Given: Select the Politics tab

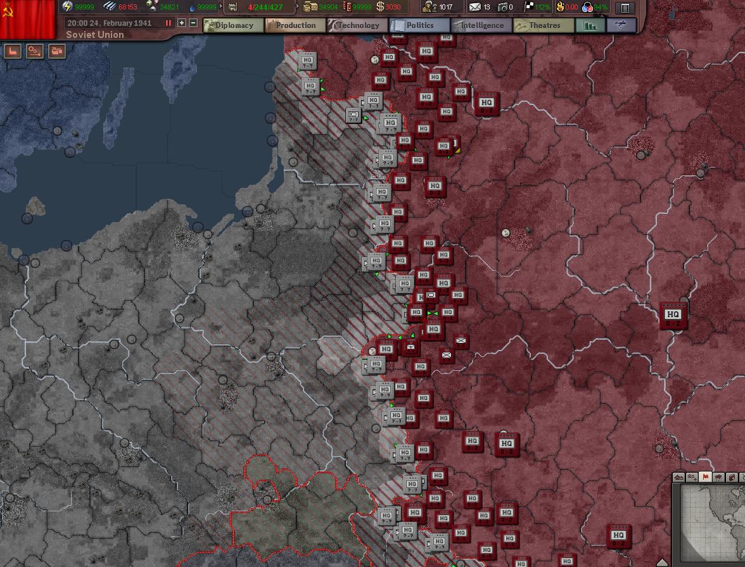Looking at the screenshot, I should 415,25.
